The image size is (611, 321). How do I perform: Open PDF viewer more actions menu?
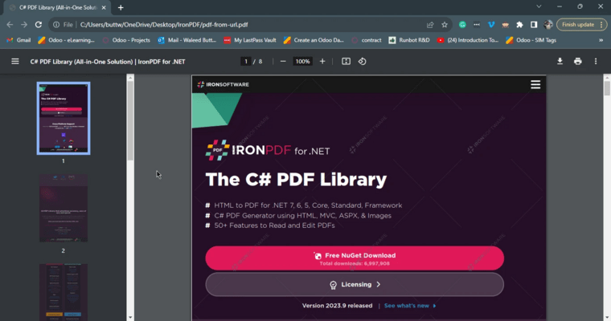pyautogui.click(x=596, y=62)
